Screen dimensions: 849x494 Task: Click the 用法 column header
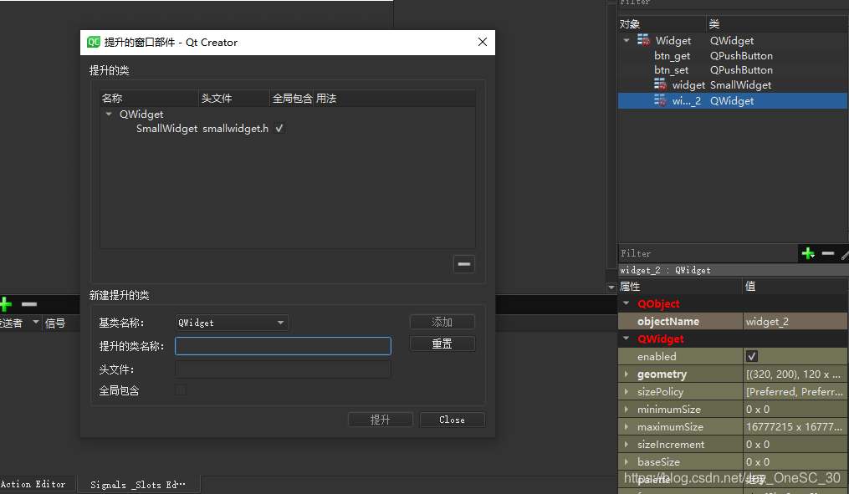(x=394, y=98)
